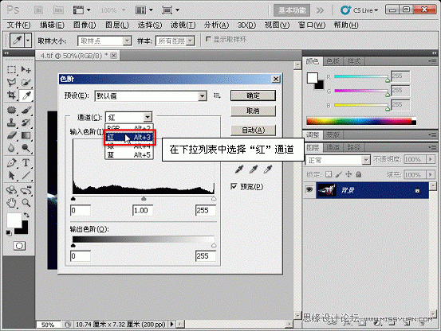Click the 确定 OK button

click(253, 95)
